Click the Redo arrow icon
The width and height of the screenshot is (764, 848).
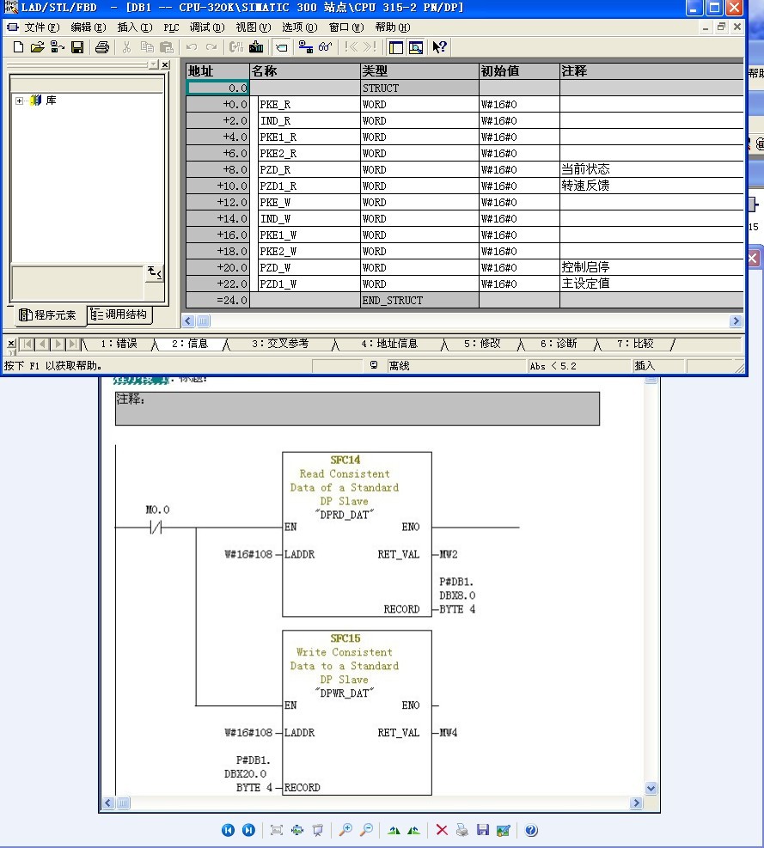(211, 47)
